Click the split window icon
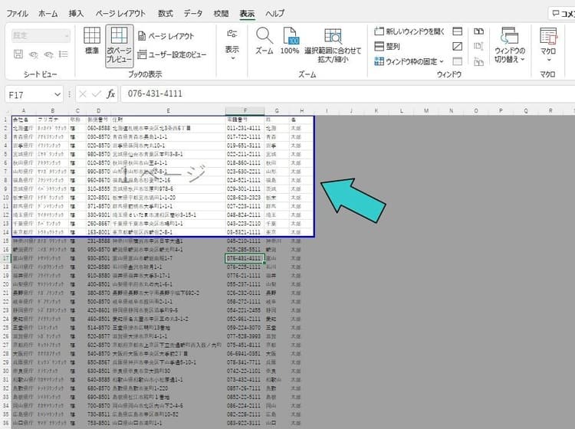 tap(457, 31)
